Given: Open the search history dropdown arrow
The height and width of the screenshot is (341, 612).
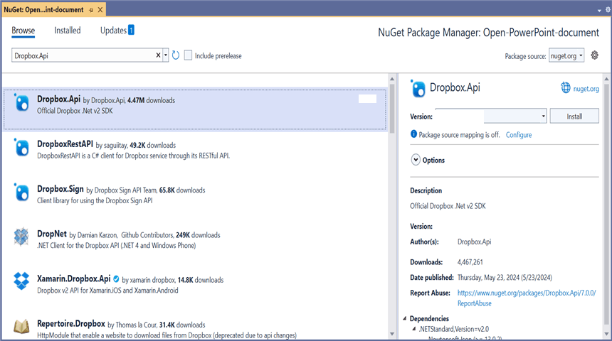Looking at the screenshot, I should click(166, 55).
